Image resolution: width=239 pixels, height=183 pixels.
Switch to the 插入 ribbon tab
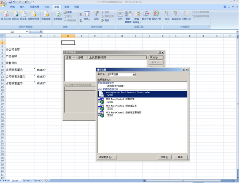[x=22, y=7]
